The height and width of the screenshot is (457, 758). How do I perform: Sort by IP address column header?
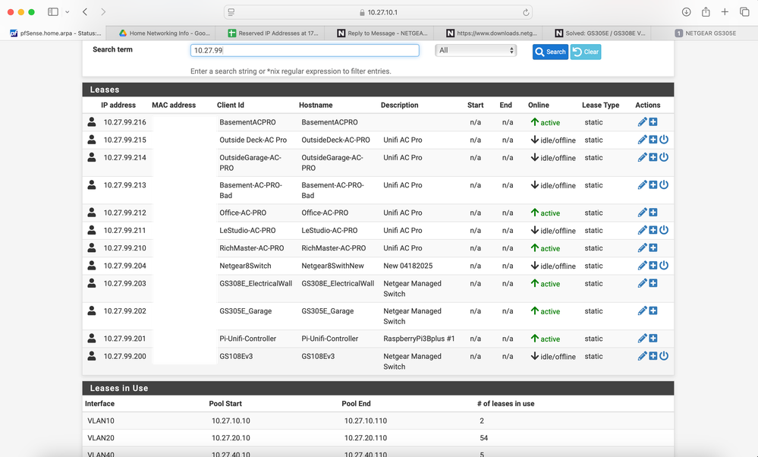coord(118,105)
